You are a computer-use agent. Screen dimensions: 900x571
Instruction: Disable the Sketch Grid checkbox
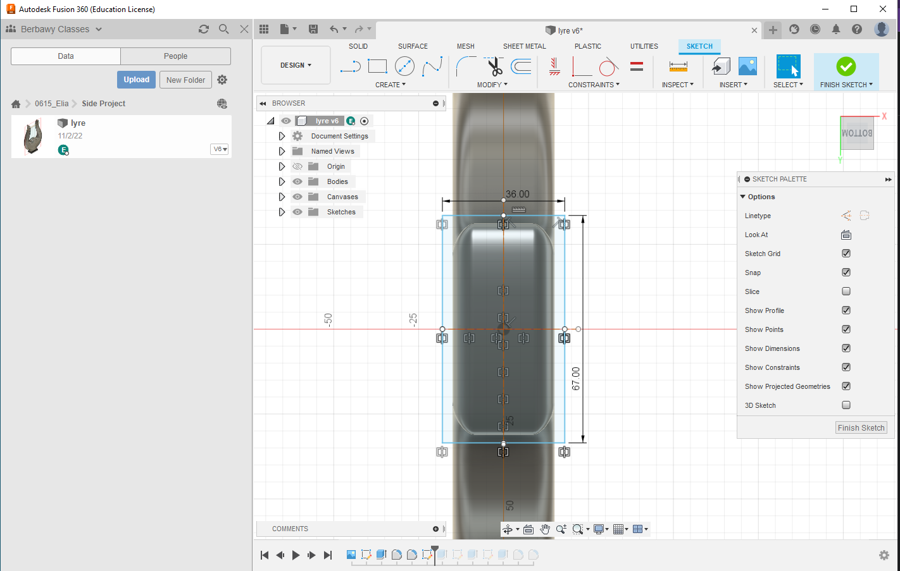point(846,254)
